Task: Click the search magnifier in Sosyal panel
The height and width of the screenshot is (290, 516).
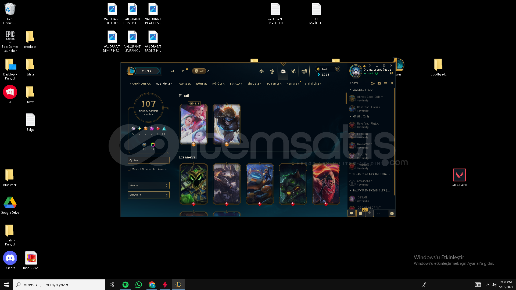Action: pyautogui.click(x=392, y=84)
